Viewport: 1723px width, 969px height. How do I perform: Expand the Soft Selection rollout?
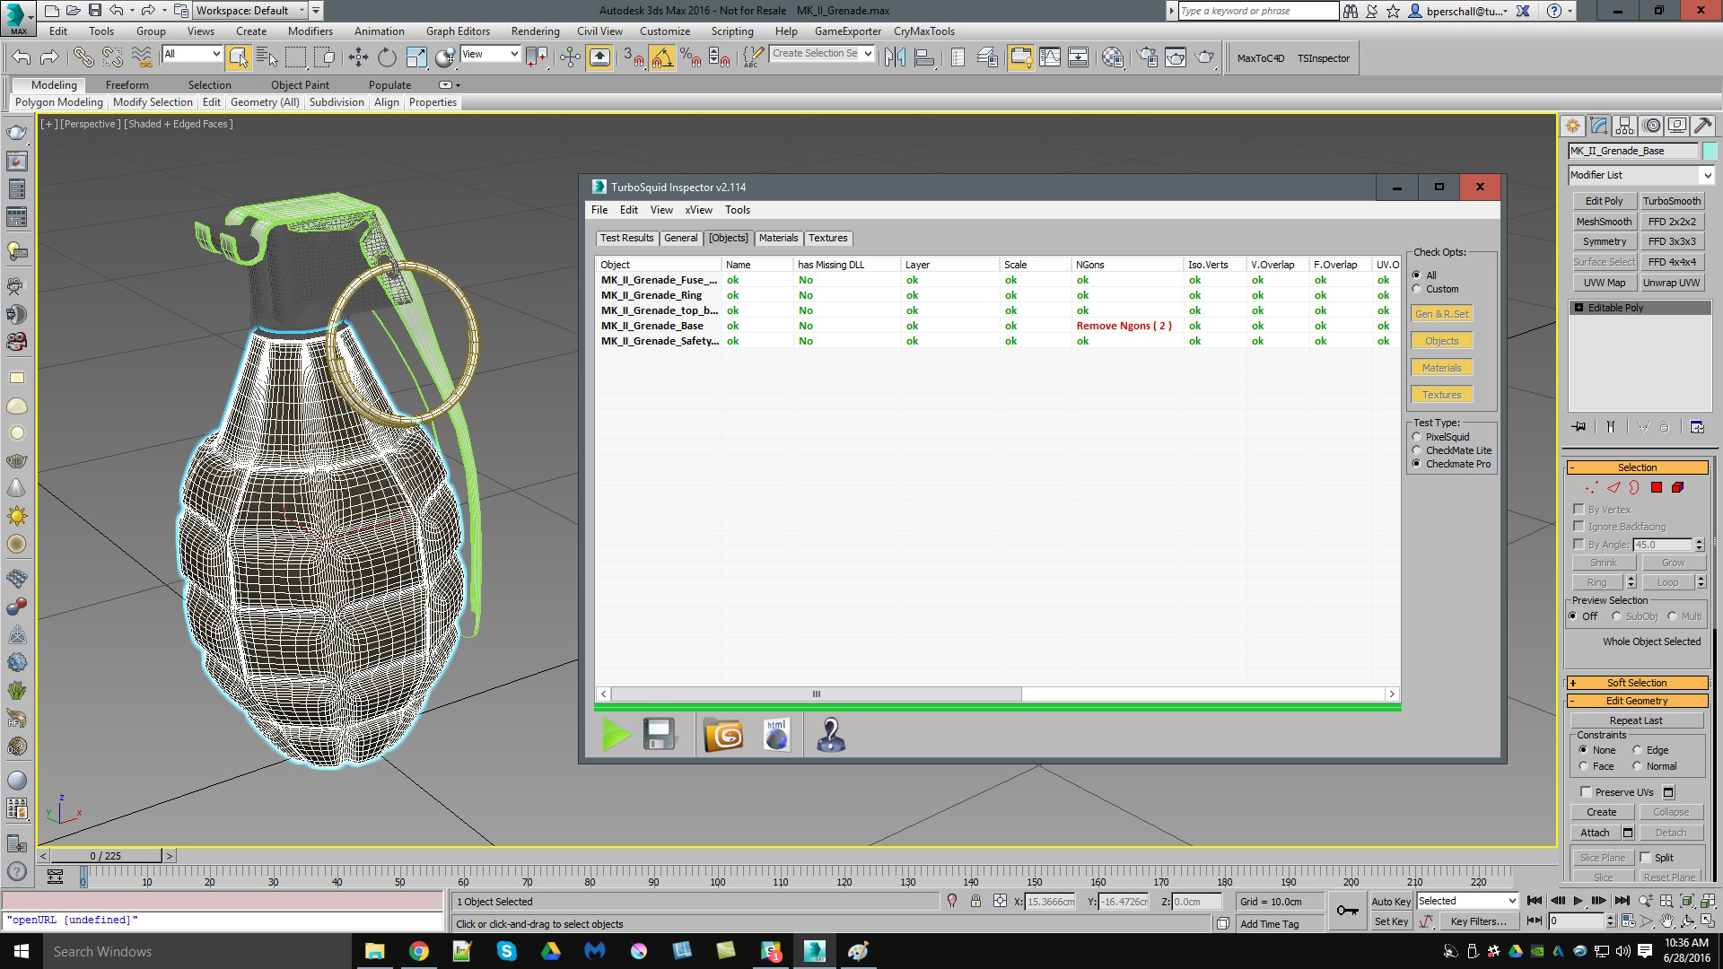point(1637,683)
